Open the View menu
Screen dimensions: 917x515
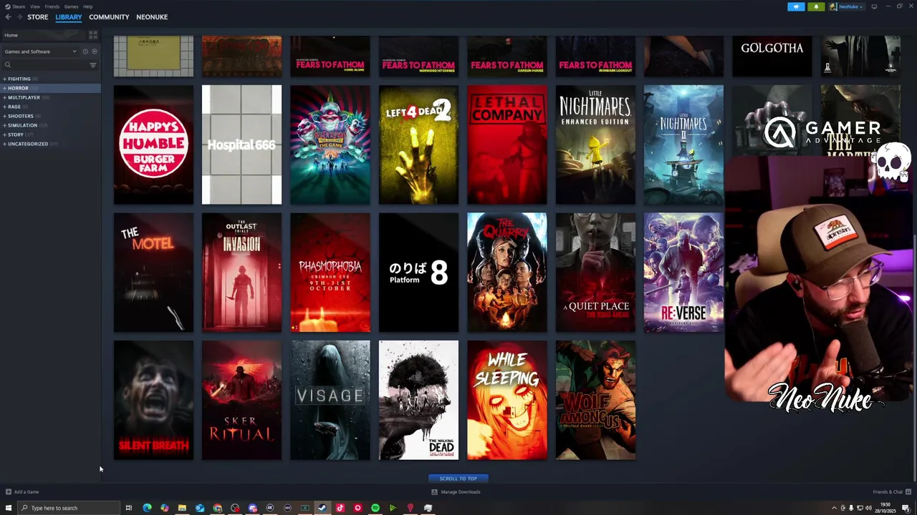coord(34,6)
